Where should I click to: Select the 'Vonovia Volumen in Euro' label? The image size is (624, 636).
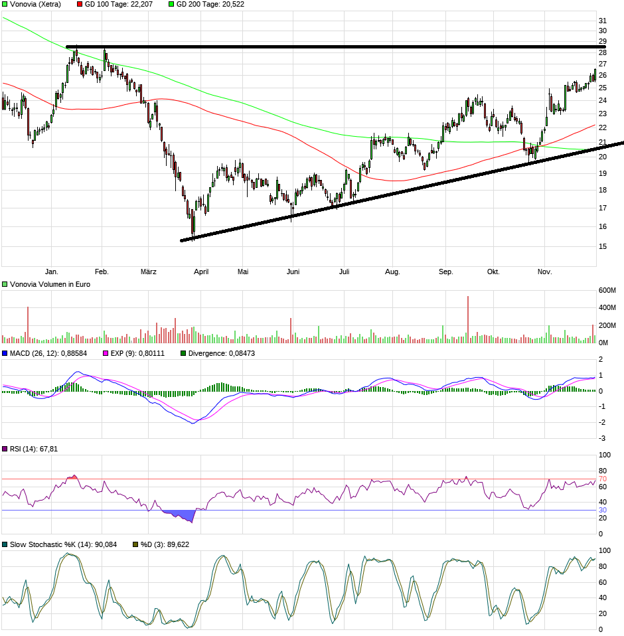[x=50, y=284]
